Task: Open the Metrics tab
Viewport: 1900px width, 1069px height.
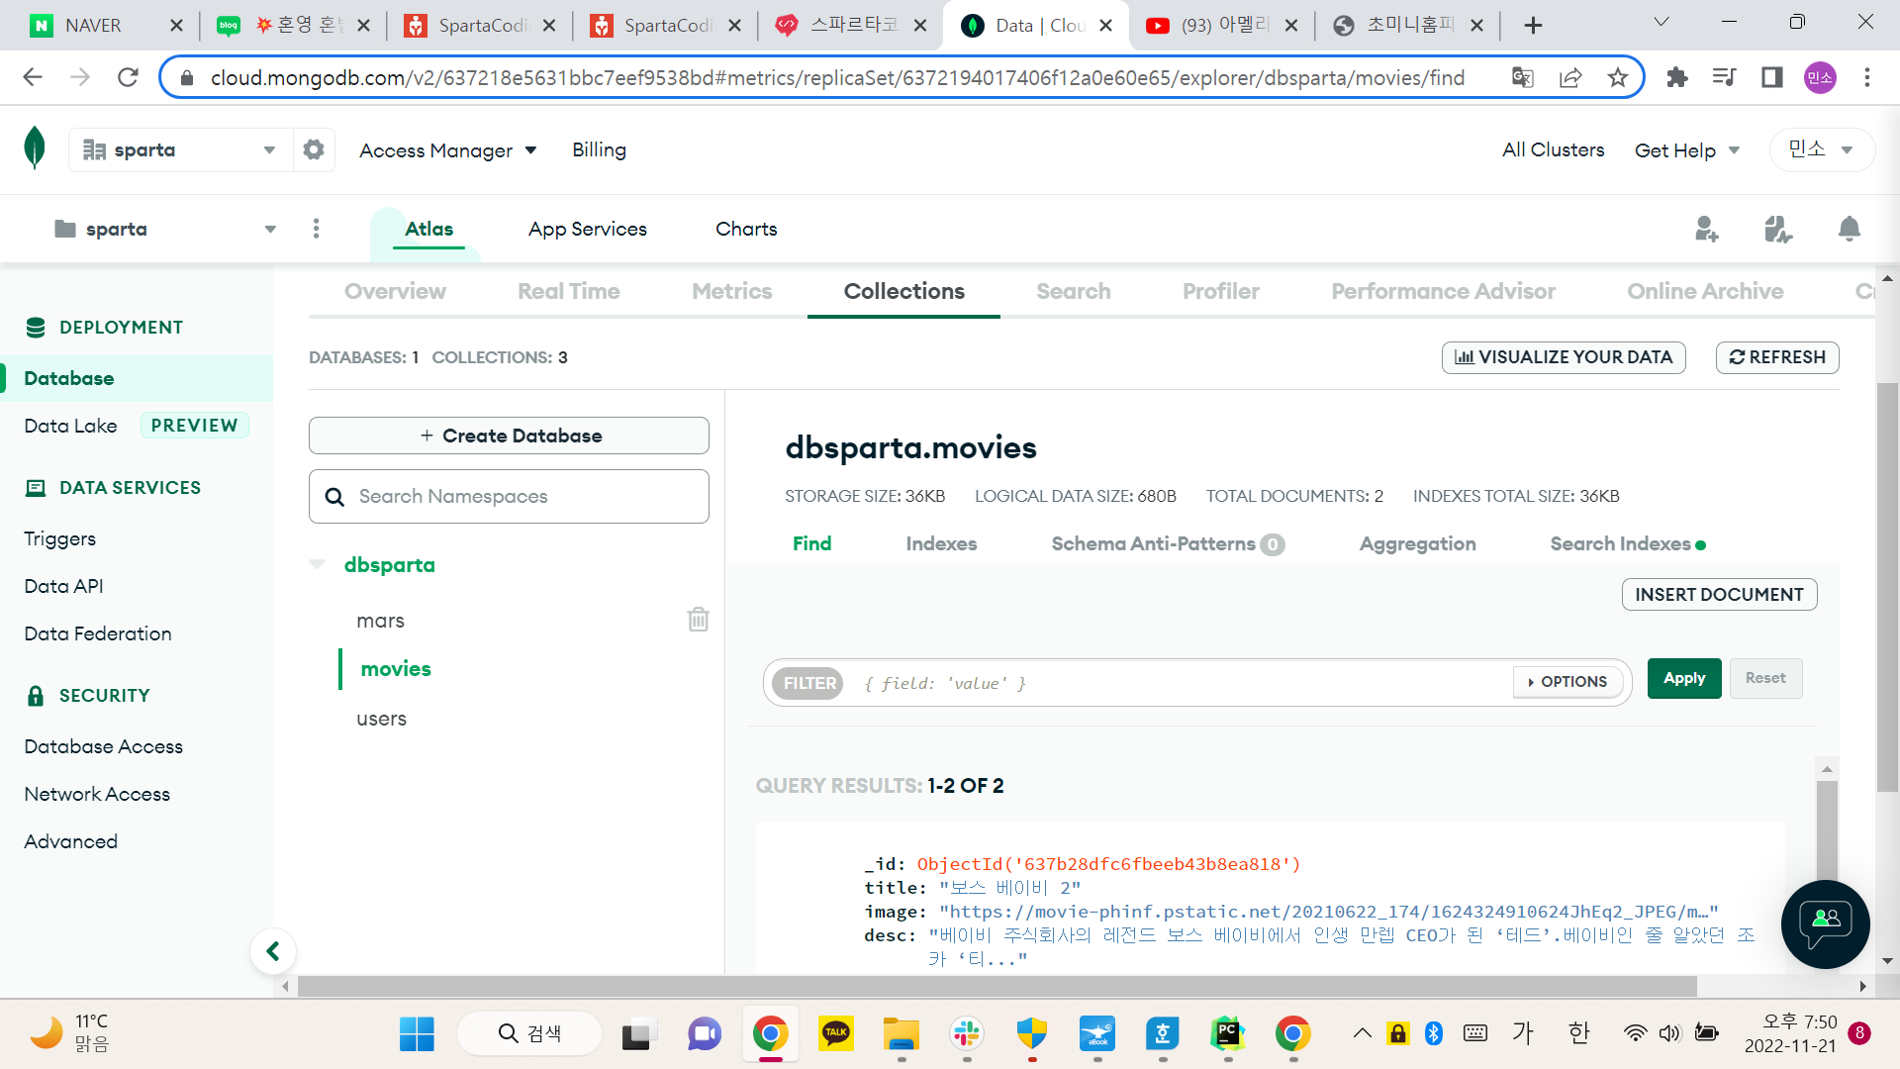Action: pyautogui.click(x=732, y=291)
